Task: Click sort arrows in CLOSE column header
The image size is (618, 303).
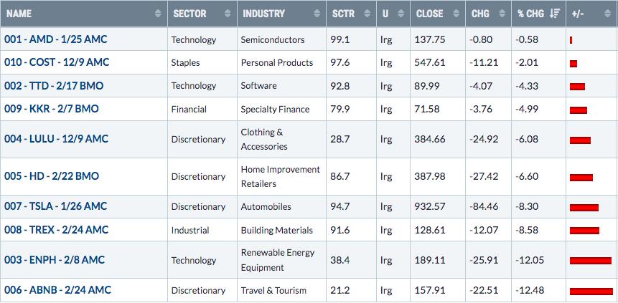Action: pos(456,14)
